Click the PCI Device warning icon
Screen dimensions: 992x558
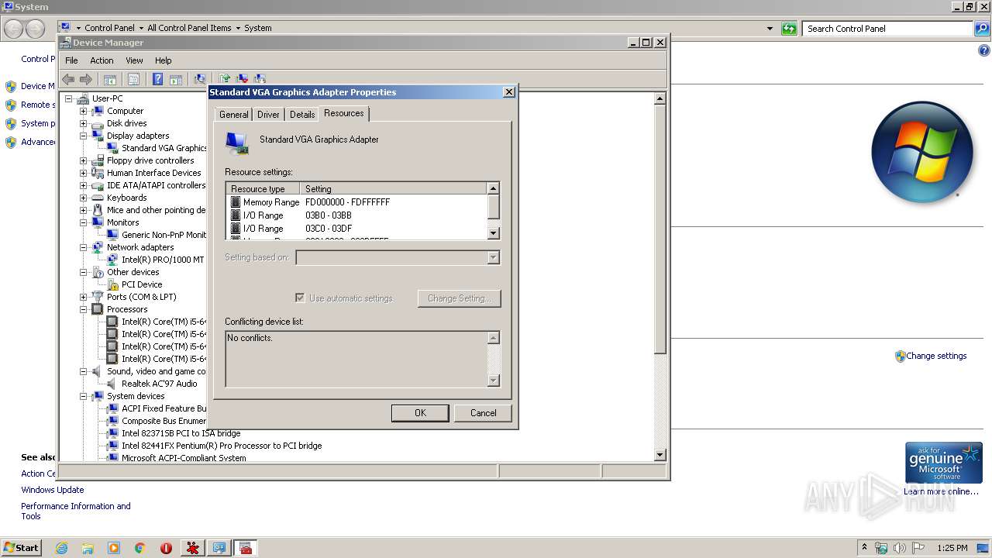(x=112, y=284)
